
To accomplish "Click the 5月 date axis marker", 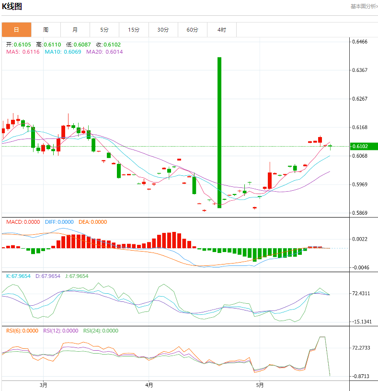I will [x=260, y=384].
